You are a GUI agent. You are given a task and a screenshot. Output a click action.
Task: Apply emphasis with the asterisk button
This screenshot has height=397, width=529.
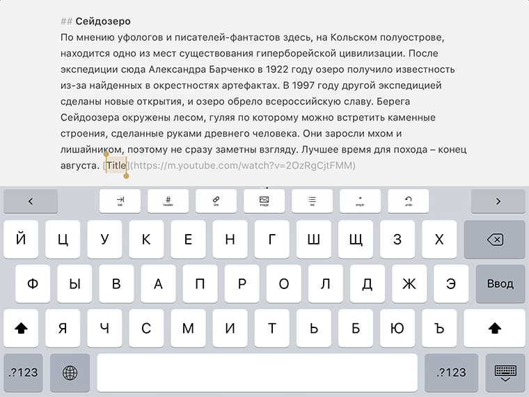point(361,201)
